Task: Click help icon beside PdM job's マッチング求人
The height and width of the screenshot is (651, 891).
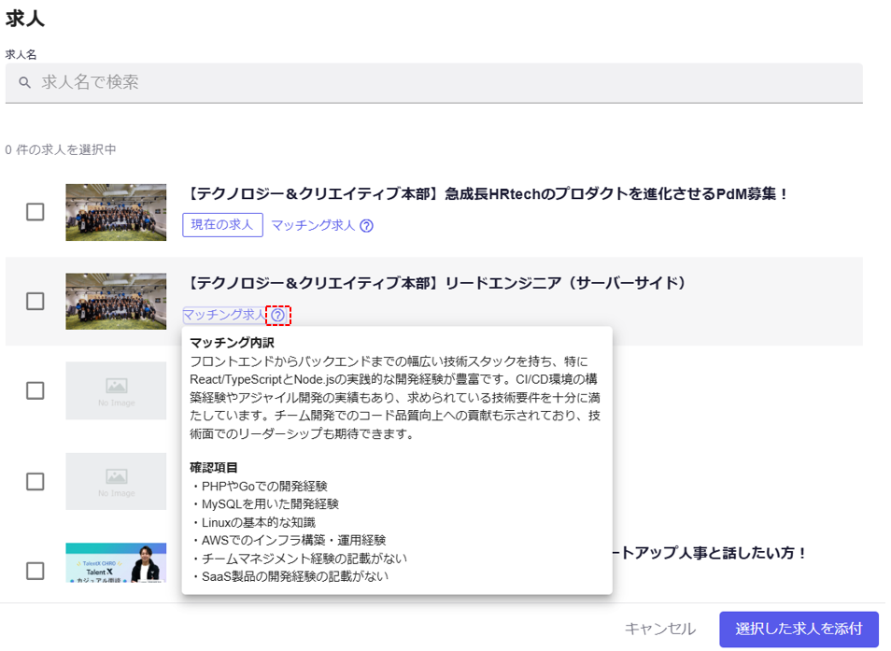Action: (366, 226)
